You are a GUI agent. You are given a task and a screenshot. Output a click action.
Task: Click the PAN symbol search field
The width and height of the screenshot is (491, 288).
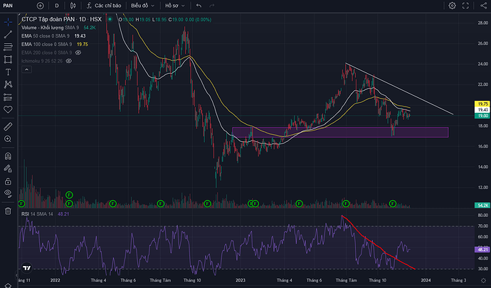8,6
